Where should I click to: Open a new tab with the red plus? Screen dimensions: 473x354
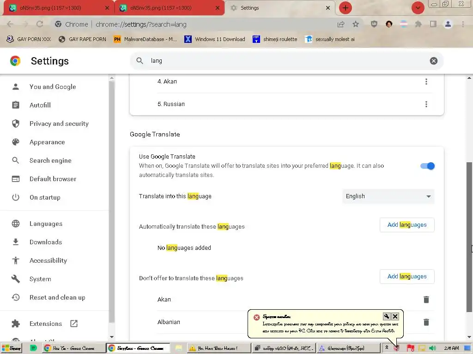346,8
